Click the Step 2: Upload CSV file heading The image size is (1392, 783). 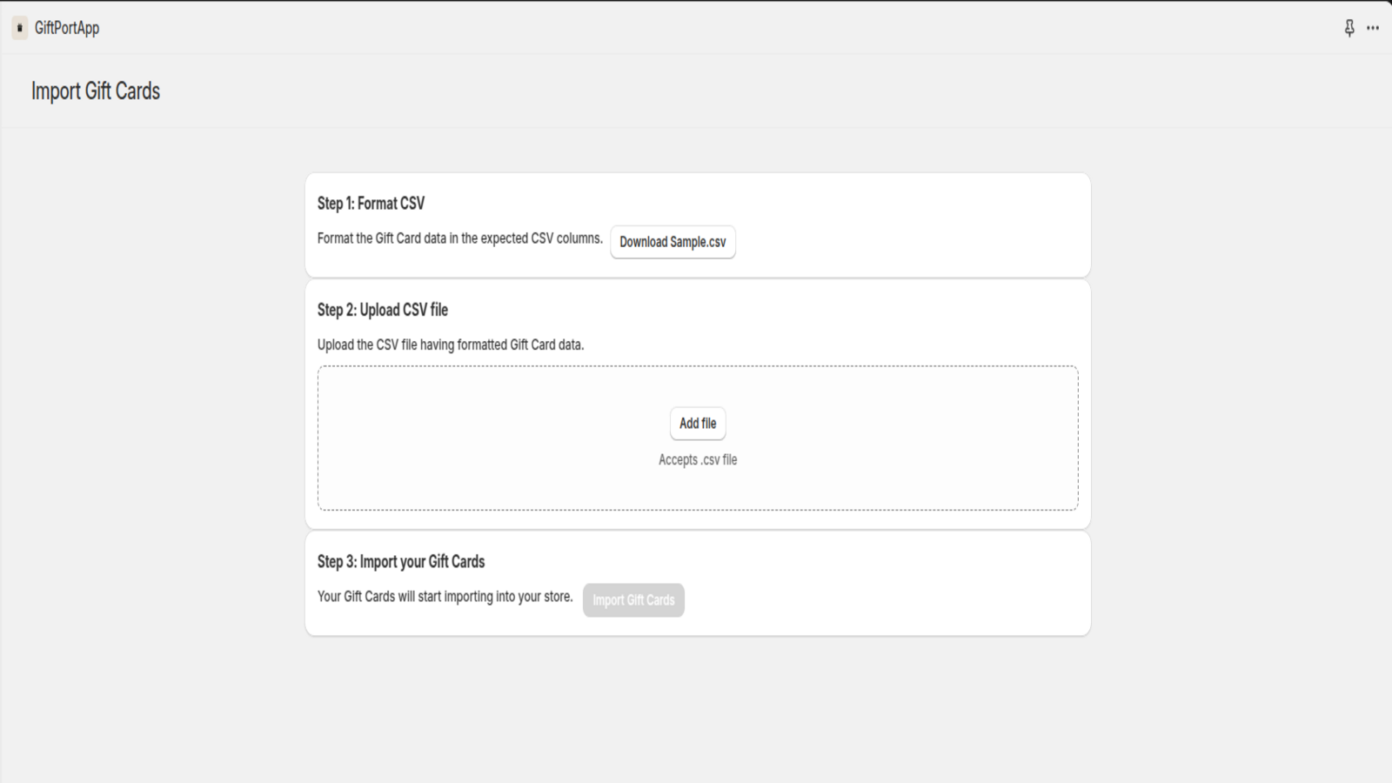382,310
